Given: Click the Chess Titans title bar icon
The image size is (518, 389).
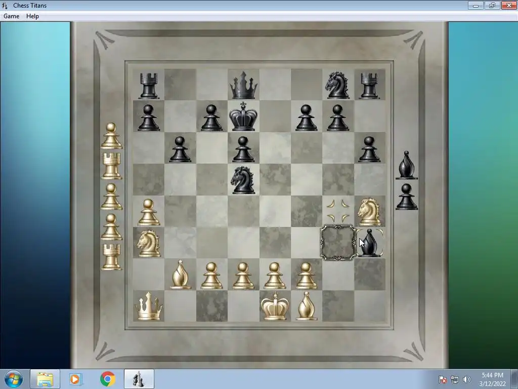Looking at the screenshot, I should [x=5, y=5].
